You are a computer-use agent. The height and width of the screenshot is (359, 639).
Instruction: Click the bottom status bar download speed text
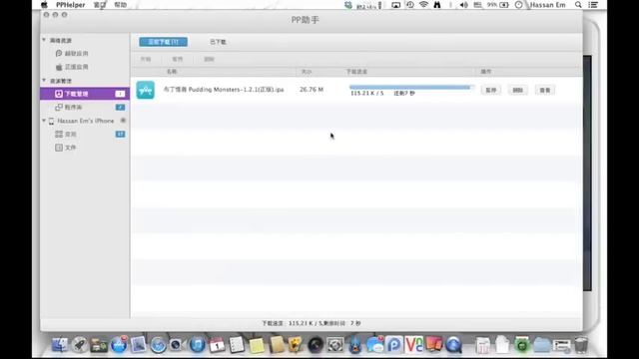pyautogui.click(x=312, y=323)
